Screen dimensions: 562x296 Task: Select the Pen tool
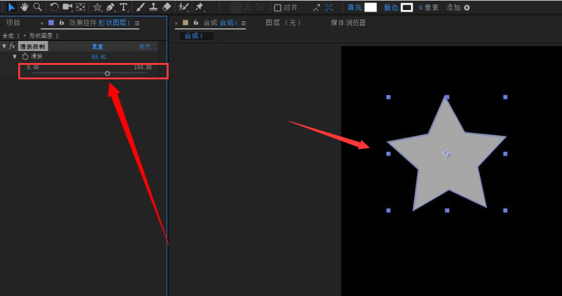pos(110,7)
